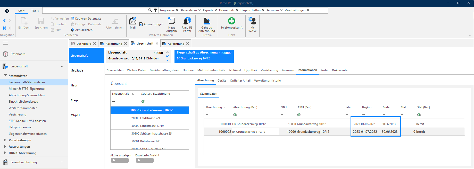The height and width of the screenshot is (169, 474).
Task: Open the Dokumente tab
Action: (x=340, y=70)
